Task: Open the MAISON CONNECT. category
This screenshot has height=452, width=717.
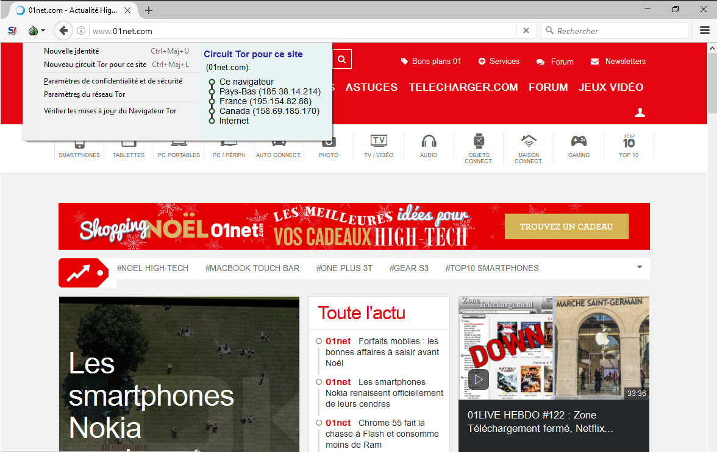Action: pos(529,149)
